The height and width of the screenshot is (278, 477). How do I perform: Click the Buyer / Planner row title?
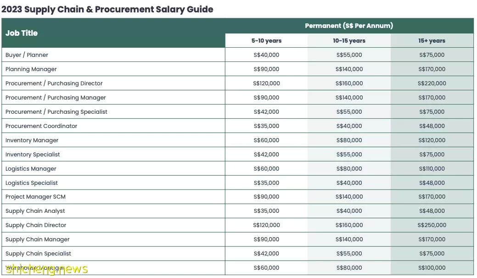(27, 55)
